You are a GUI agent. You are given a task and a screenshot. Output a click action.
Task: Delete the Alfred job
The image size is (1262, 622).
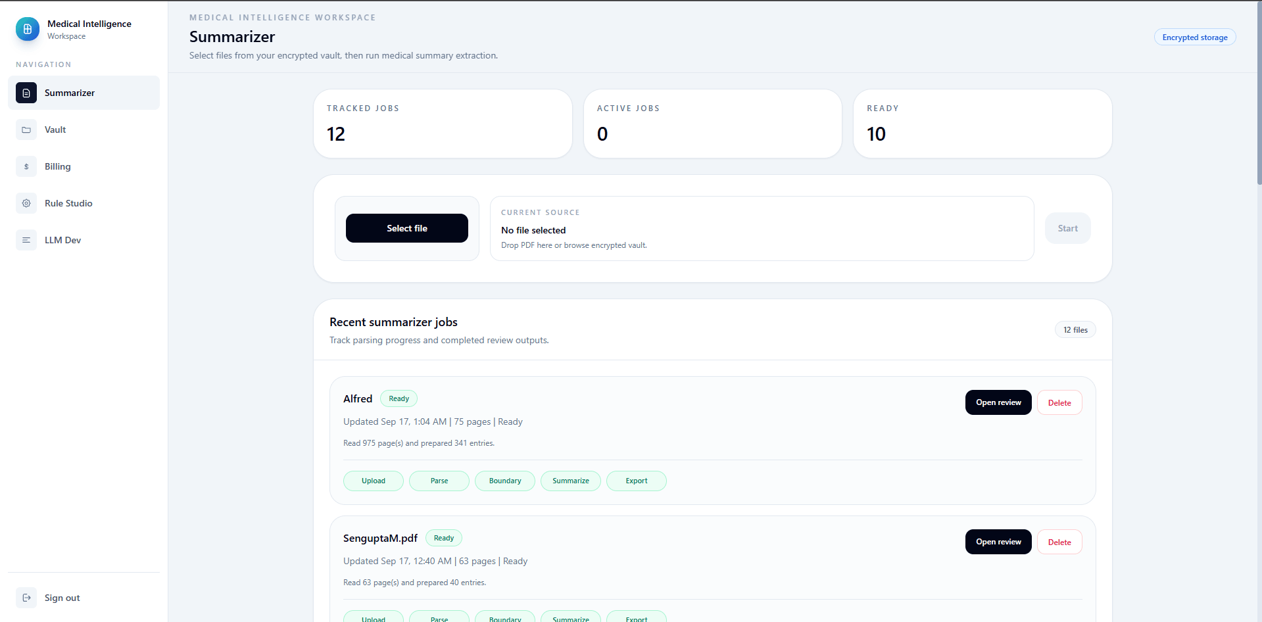(x=1059, y=402)
